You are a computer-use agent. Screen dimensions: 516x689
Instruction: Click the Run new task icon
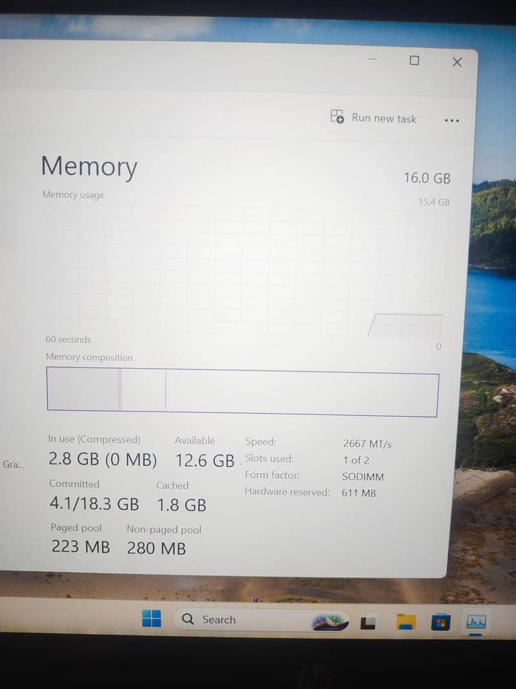(x=337, y=117)
